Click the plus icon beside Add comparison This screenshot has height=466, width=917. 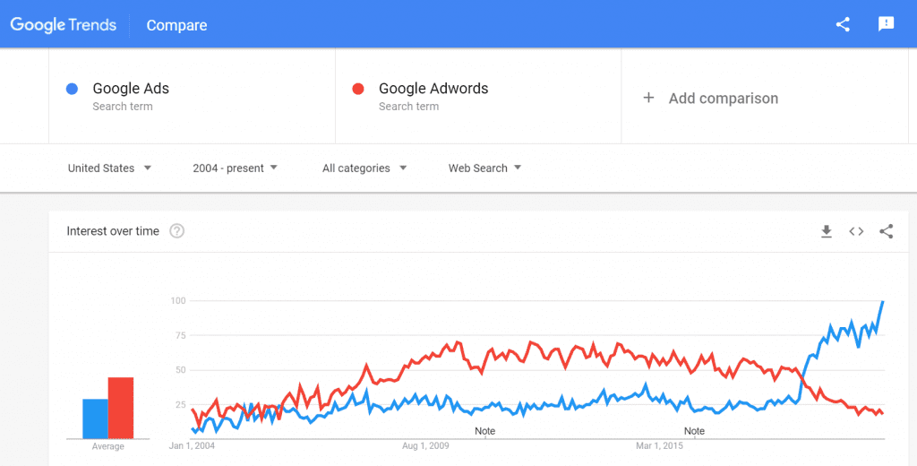648,98
